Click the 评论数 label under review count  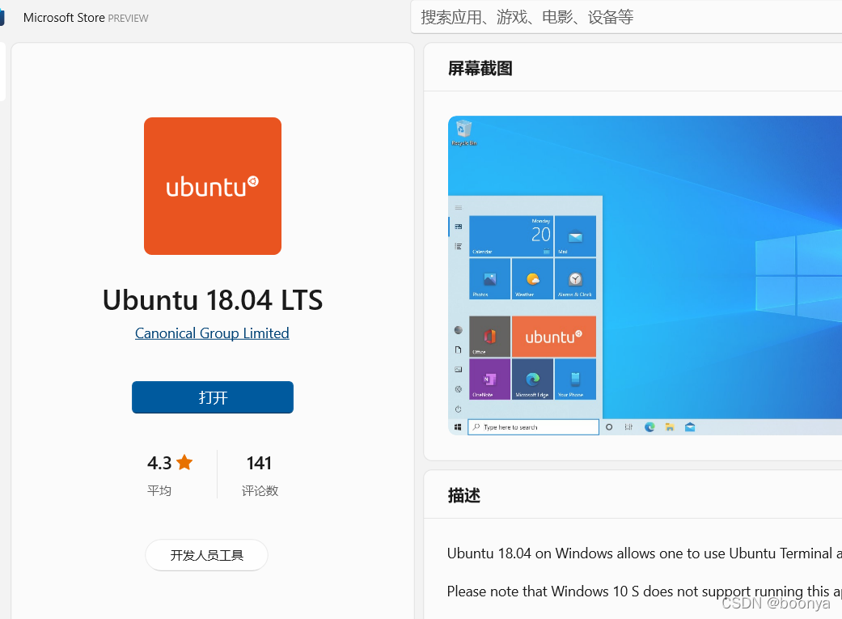coord(260,490)
